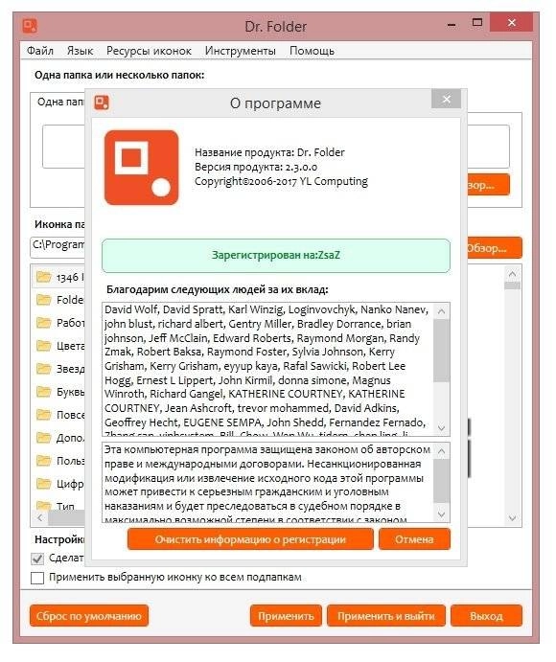This screenshot has width=556, height=662.
Task: Minimize the Dr. Folder window
Action: pyautogui.click(x=452, y=25)
